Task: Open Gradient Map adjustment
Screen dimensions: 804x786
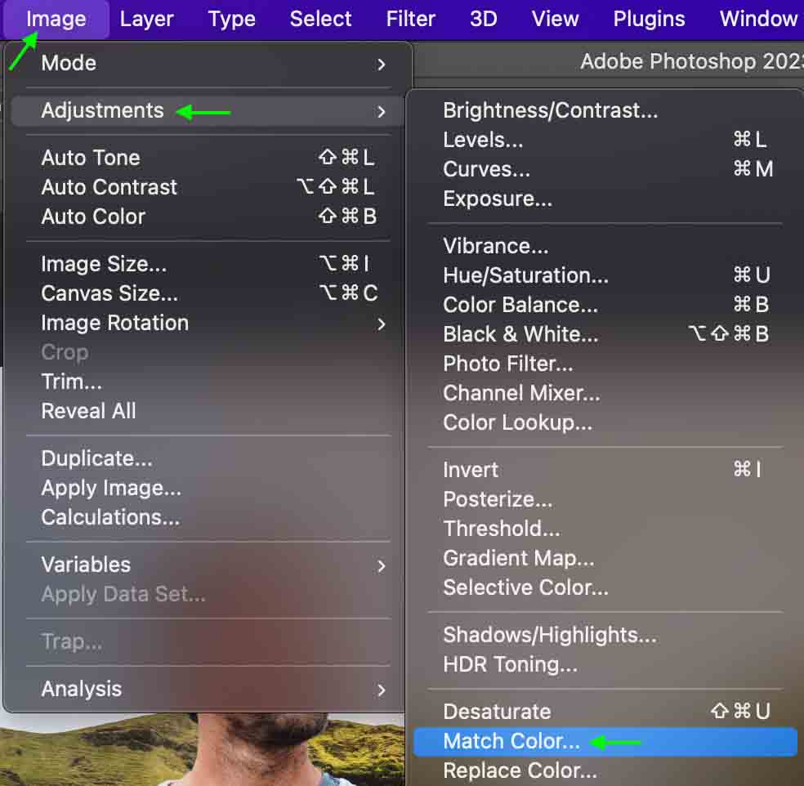Action: [x=605, y=558]
